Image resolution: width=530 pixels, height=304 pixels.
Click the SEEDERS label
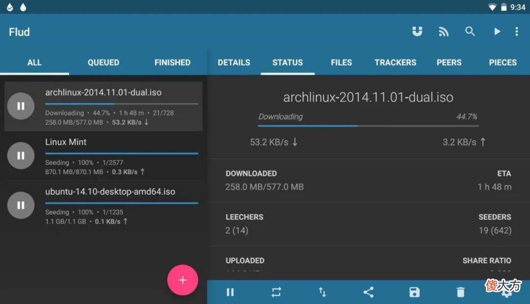[495, 217]
